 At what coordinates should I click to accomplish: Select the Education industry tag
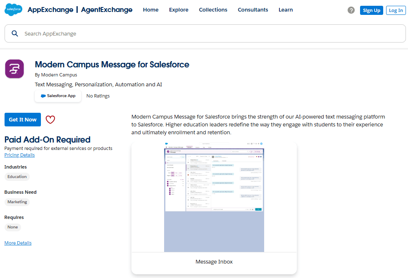(x=17, y=177)
